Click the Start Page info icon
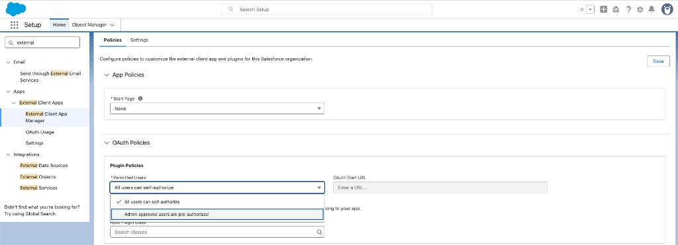This screenshot has width=678, height=245. point(140,98)
